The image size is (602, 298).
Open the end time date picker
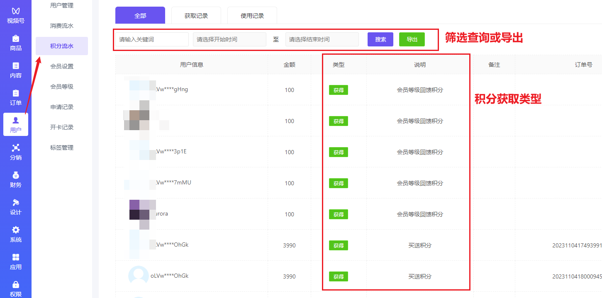click(322, 39)
